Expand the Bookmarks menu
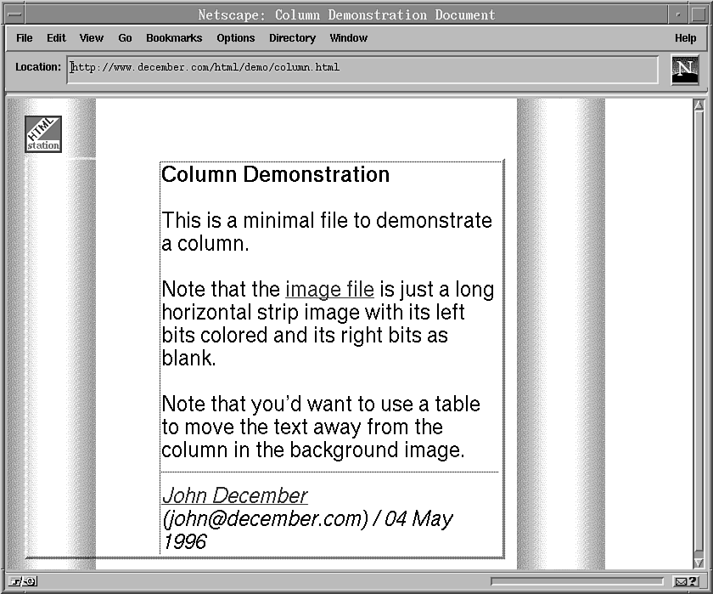Screen dimensions: 713x594 coord(174,38)
